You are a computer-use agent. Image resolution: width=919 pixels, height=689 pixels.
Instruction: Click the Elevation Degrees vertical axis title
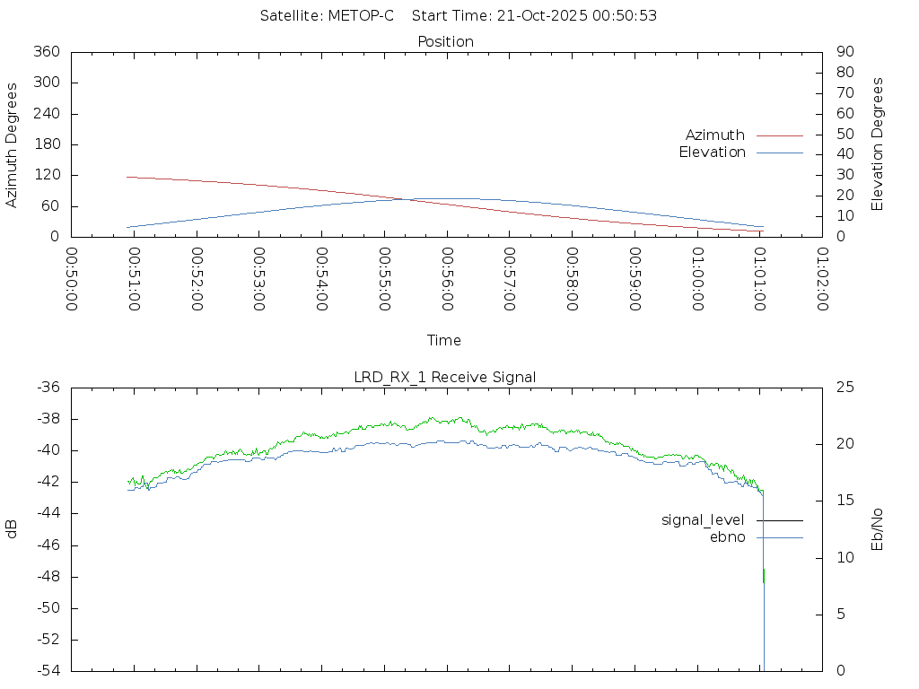[x=878, y=144]
